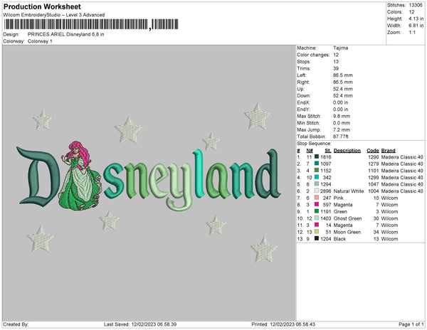Click the Created By label
Image resolution: width=427 pixels, height=330 pixels.
[x=16, y=324]
